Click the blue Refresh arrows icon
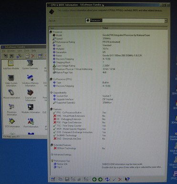This screenshot has width=177, height=184. (x=107, y=179)
